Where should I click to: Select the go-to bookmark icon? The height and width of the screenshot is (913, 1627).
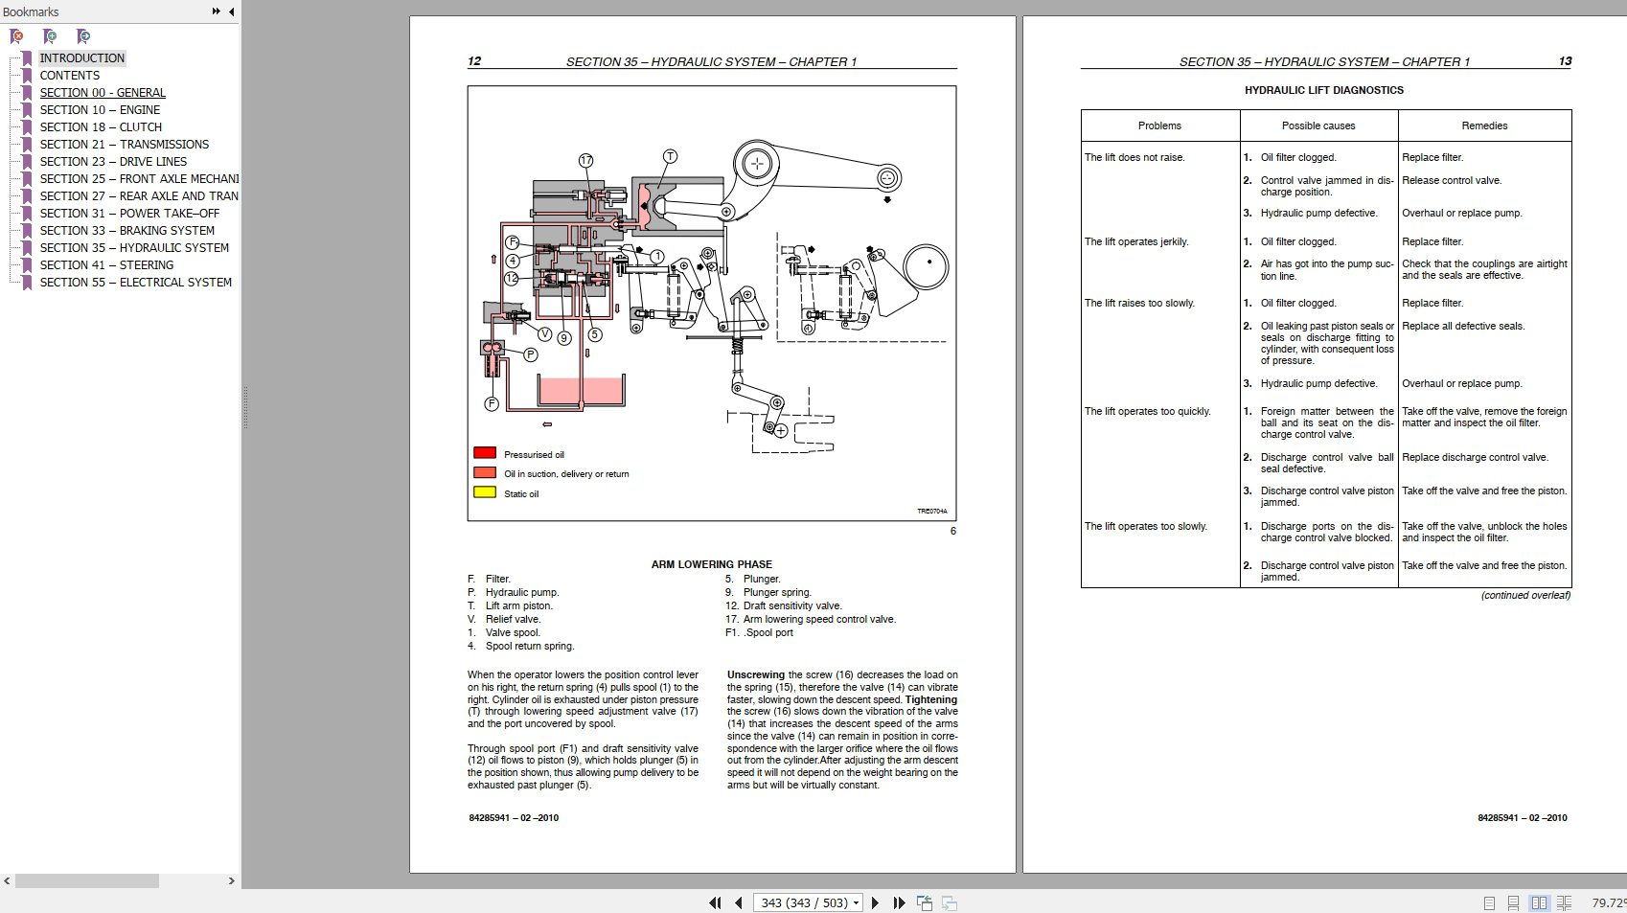83,35
